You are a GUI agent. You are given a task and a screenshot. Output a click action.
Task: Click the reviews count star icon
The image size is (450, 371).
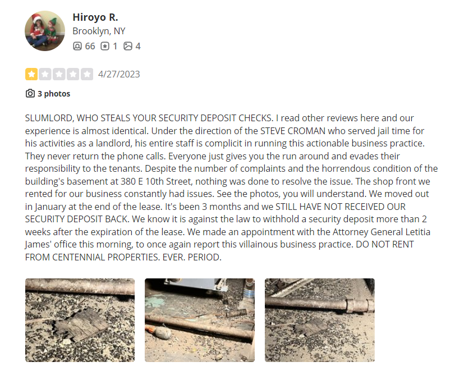point(105,46)
